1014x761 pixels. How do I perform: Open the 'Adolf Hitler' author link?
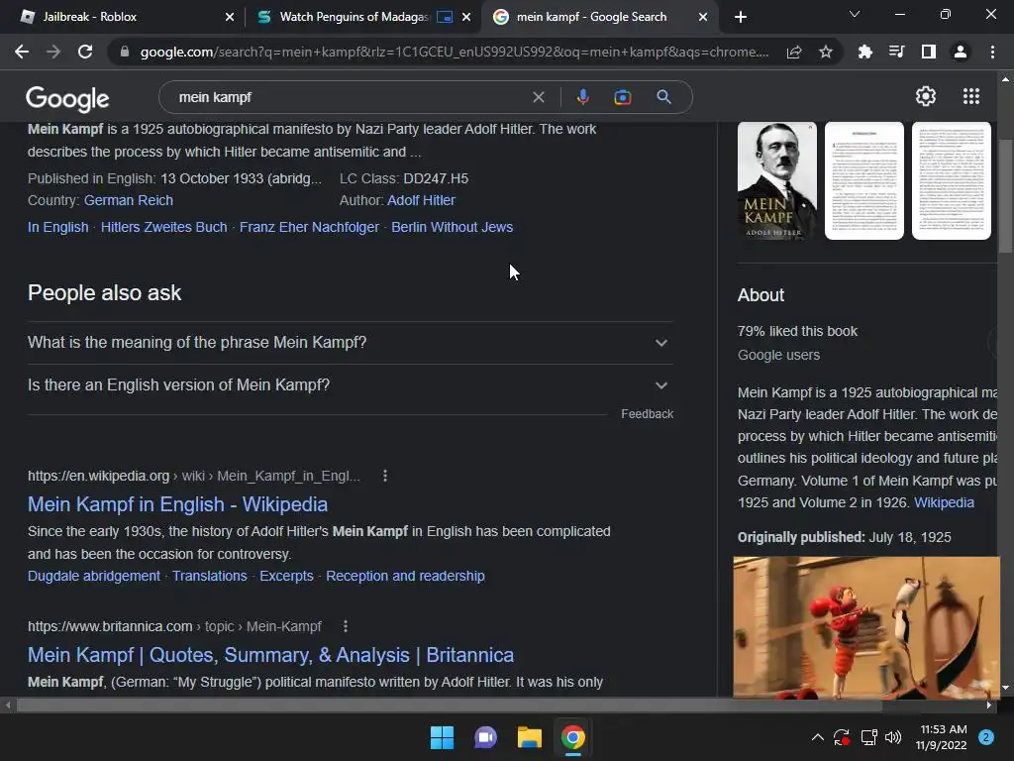pyautogui.click(x=421, y=200)
